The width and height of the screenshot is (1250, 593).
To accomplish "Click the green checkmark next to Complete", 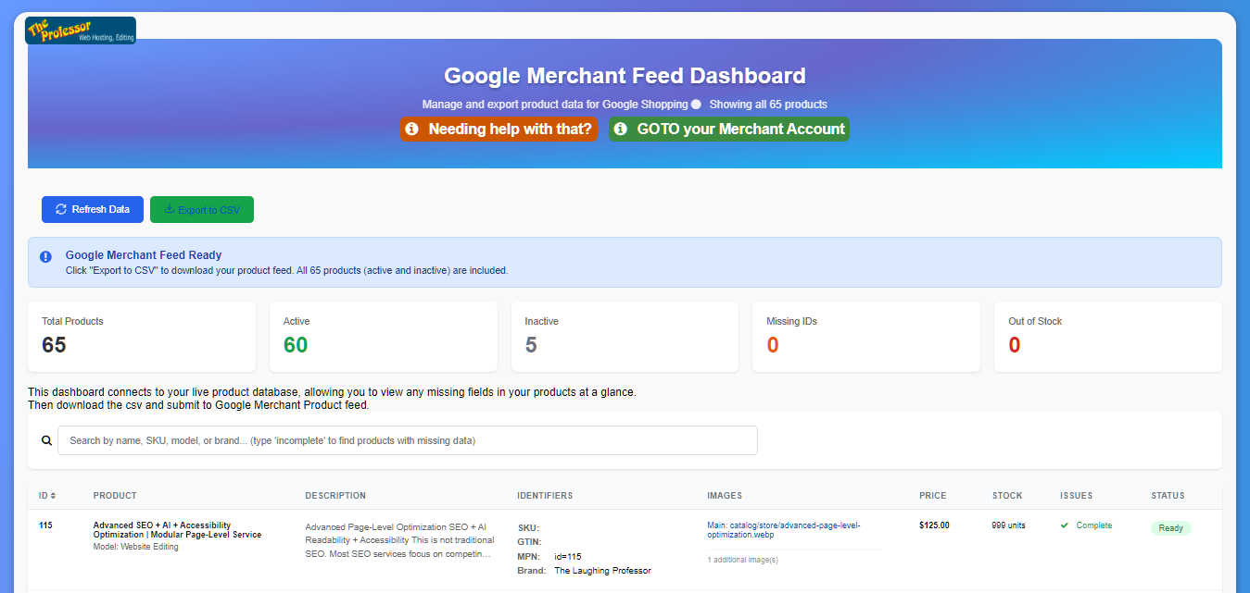I will coord(1065,525).
